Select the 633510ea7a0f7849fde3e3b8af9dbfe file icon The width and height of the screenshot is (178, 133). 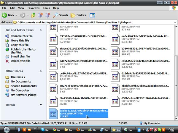point(53,39)
